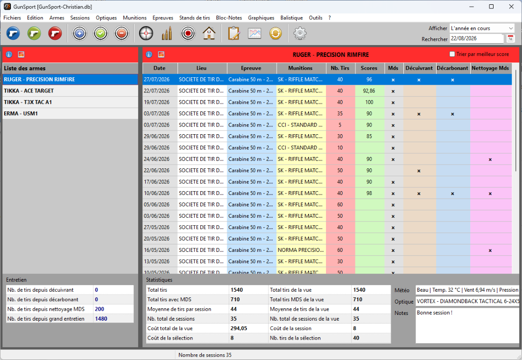The width and height of the screenshot is (522, 360).
Task: Click Nb. de tirs depuis grand entretien 1480
Action: (x=101, y=319)
